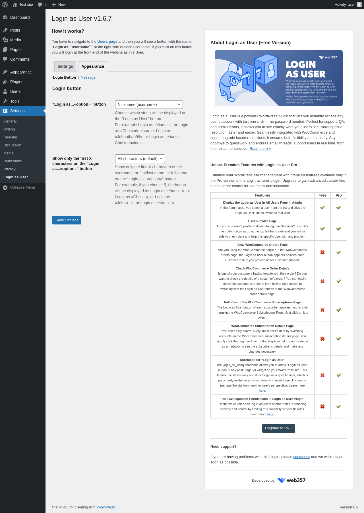Click the here link in Role Management row

pyautogui.click(x=270, y=414)
